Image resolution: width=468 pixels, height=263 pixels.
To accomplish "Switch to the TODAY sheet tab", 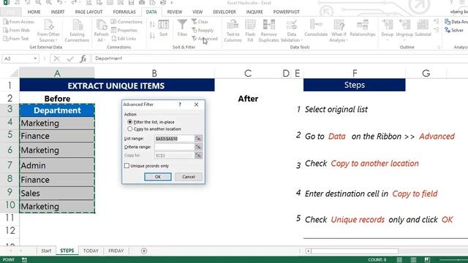I will tap(91, 251).
